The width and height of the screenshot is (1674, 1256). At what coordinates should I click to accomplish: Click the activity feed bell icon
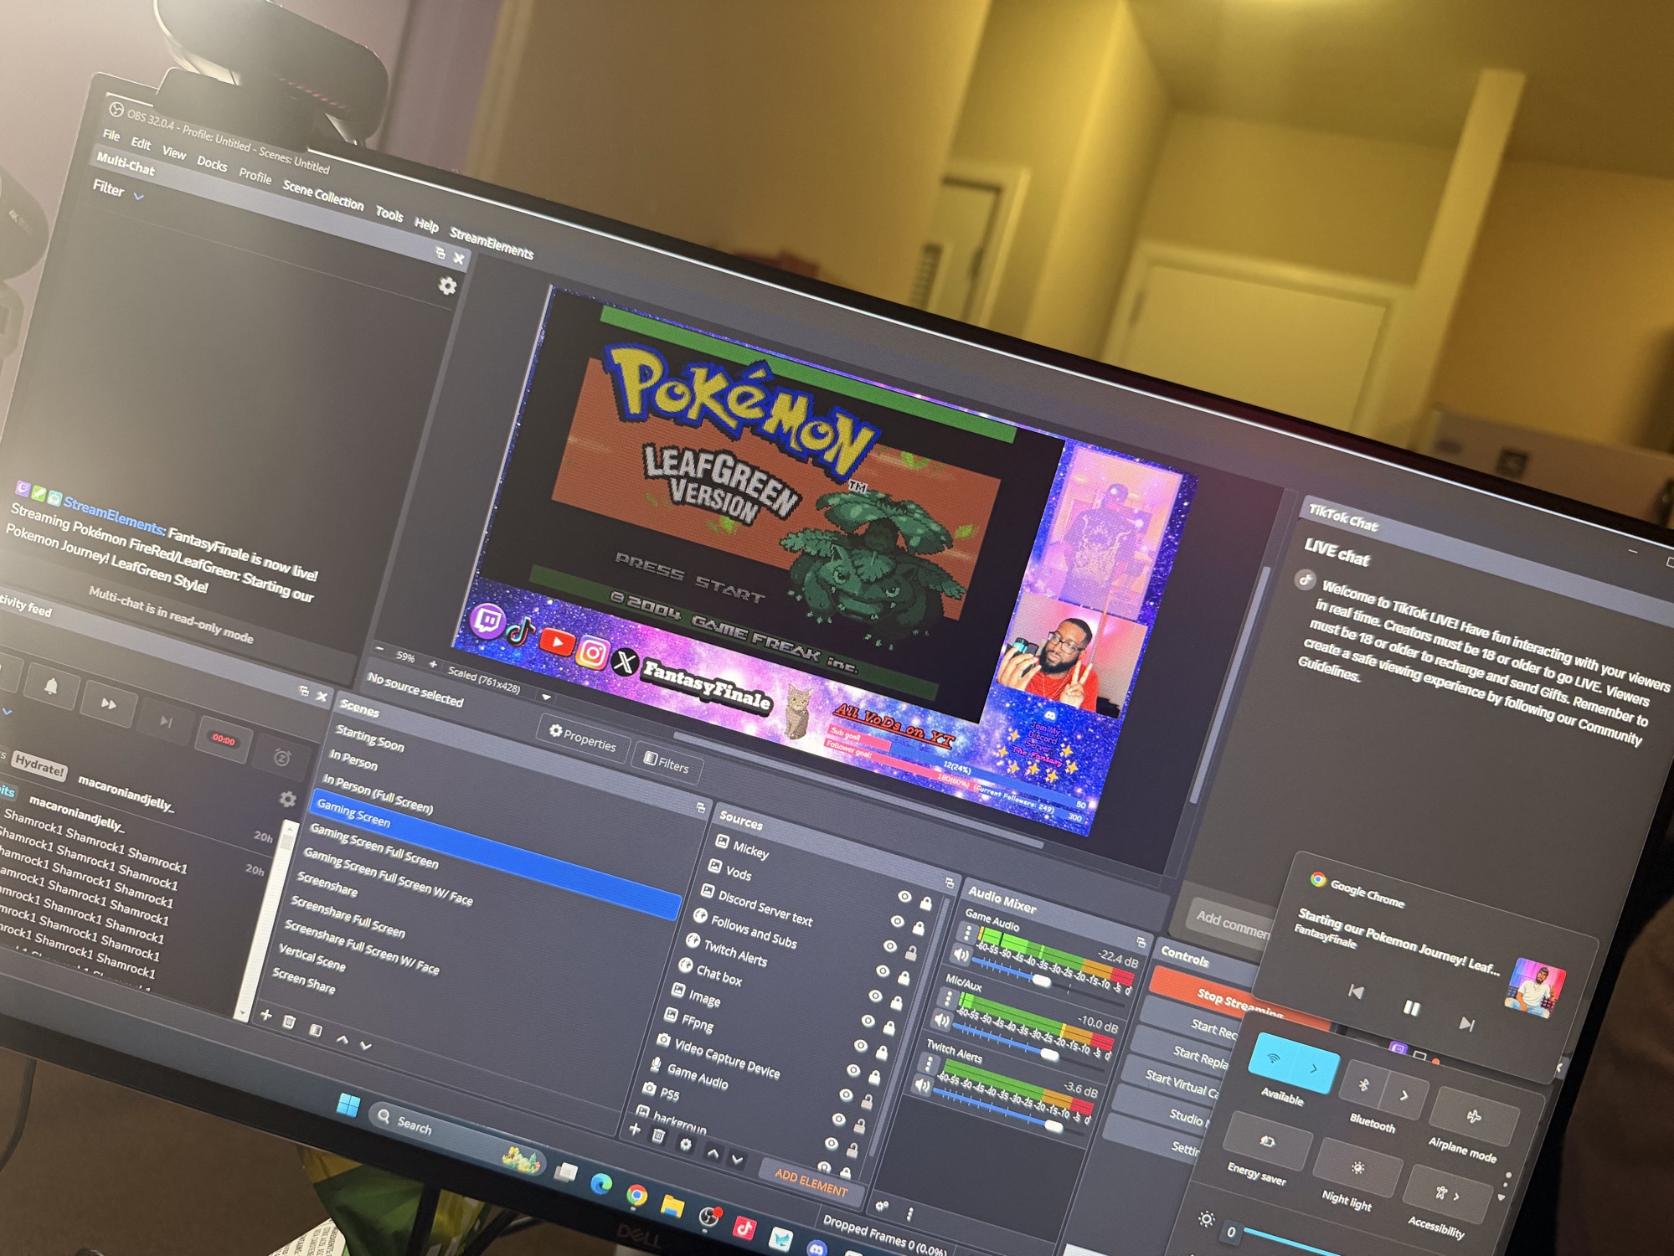[x=51, y=687]
